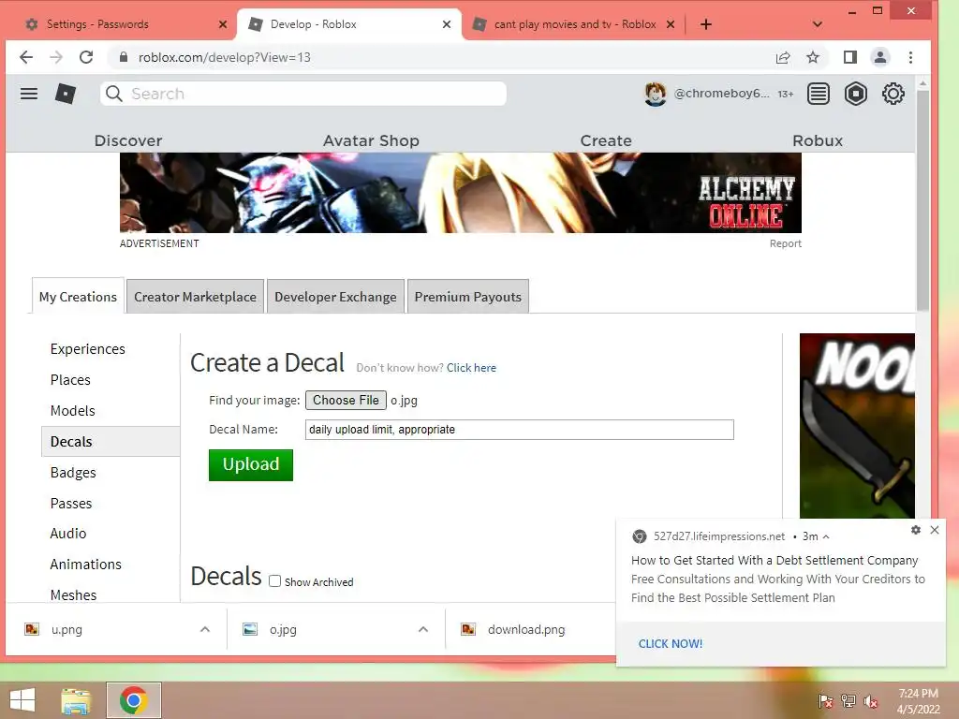
Task: Click the site padlock security icon
Action: 124,57
